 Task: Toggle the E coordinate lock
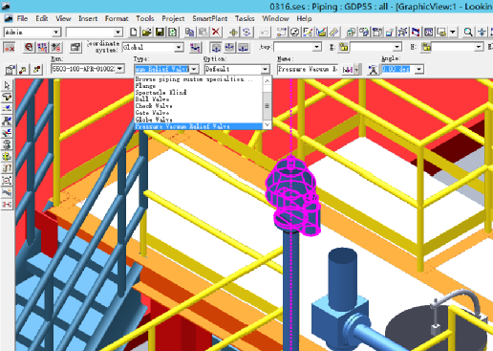pos(343,47)
